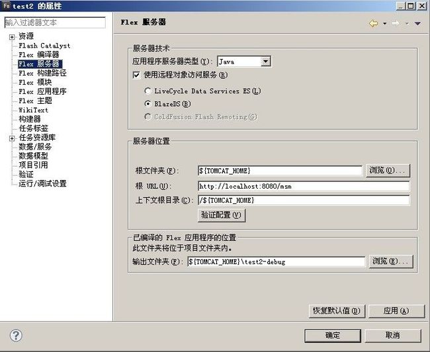Expand the 资源 tree node

pos(12,37)
